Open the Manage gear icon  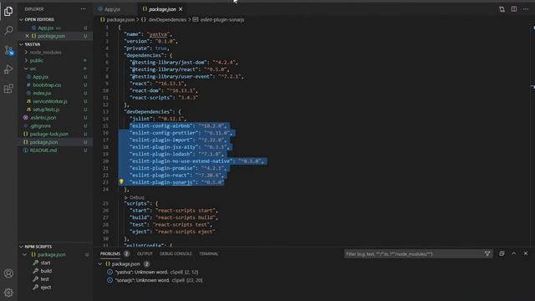[x=8, y=293]
